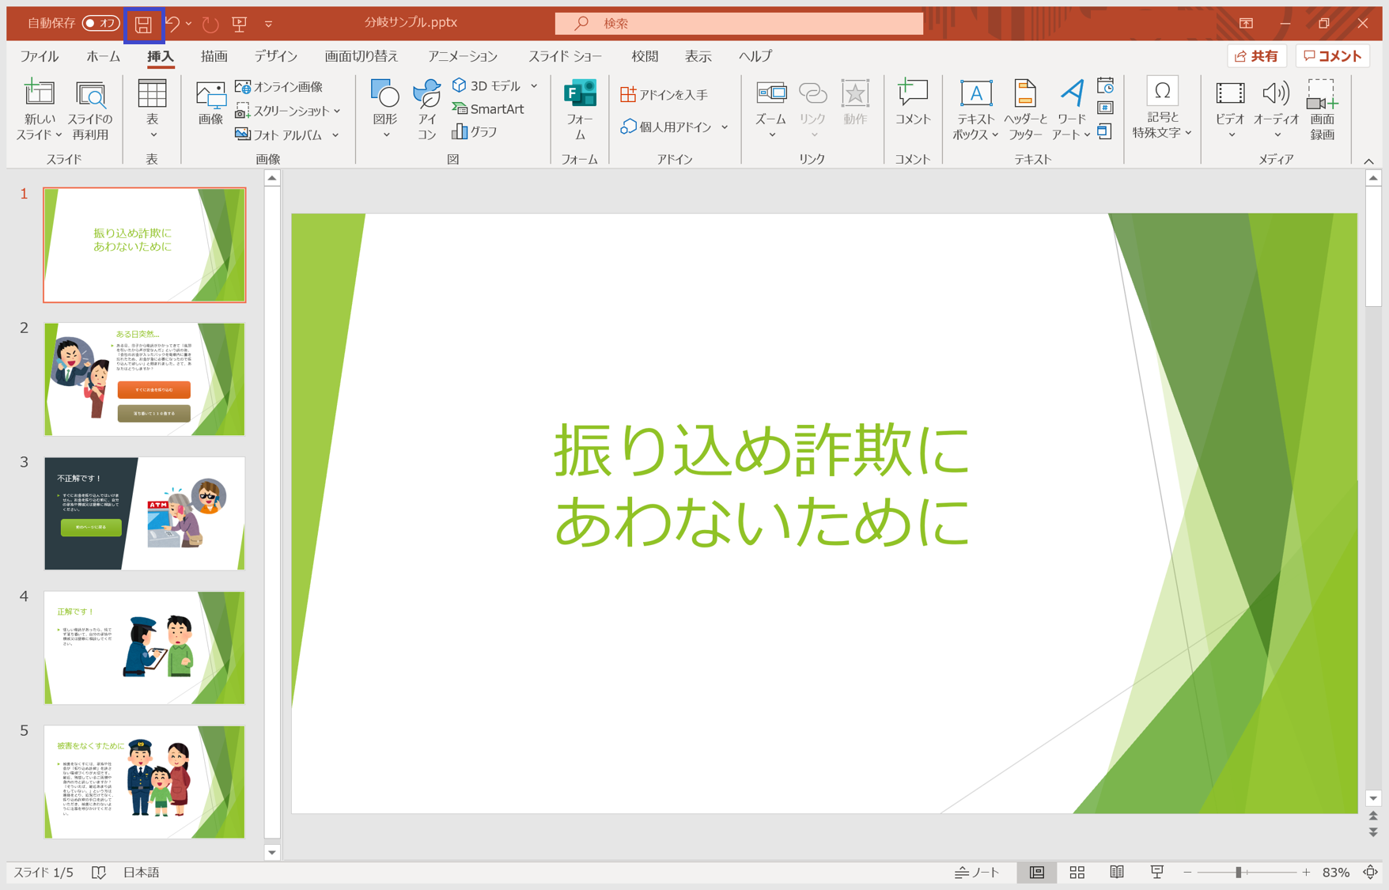Switch to slide sorter view
1389x890 pixels.
(1077, 872)
